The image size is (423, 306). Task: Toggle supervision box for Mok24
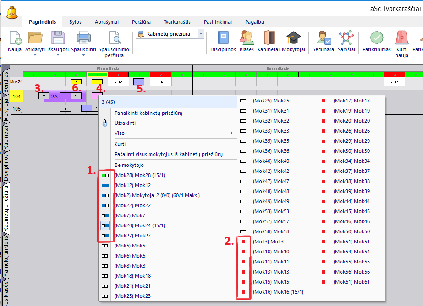(105, 225)
